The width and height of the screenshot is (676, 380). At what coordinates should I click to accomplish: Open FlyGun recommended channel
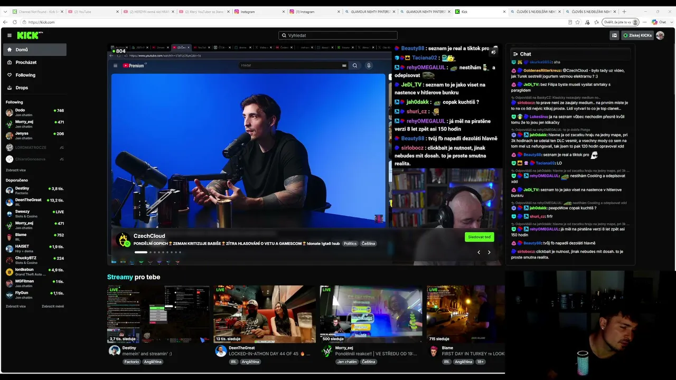tap(34, 294)
